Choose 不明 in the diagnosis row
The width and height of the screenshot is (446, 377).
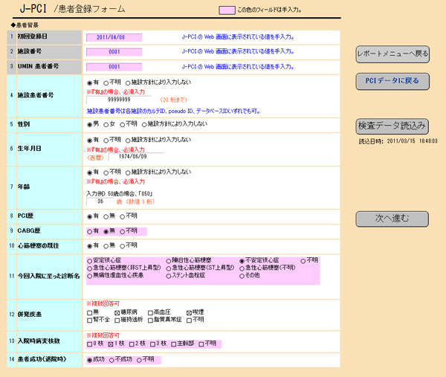click(x=303, y=261)
